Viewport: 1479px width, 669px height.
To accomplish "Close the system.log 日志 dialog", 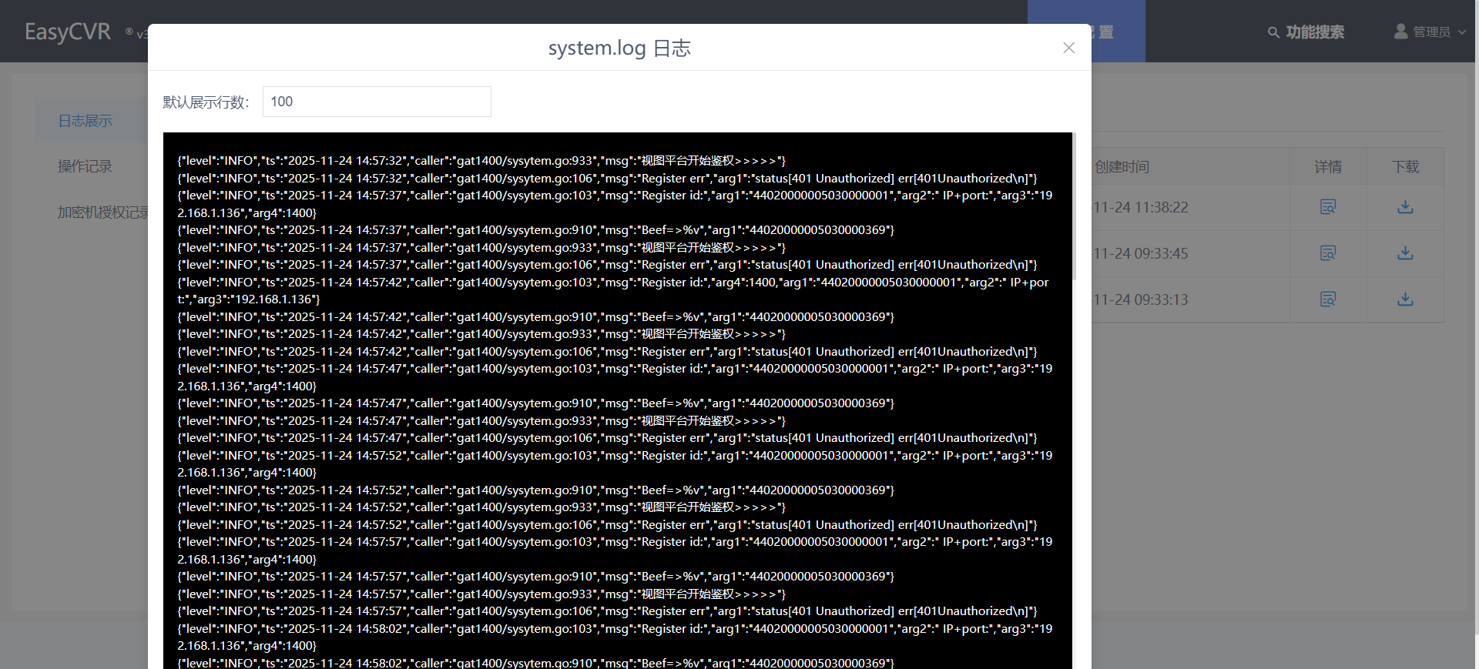I will (x=1068, y=48).
